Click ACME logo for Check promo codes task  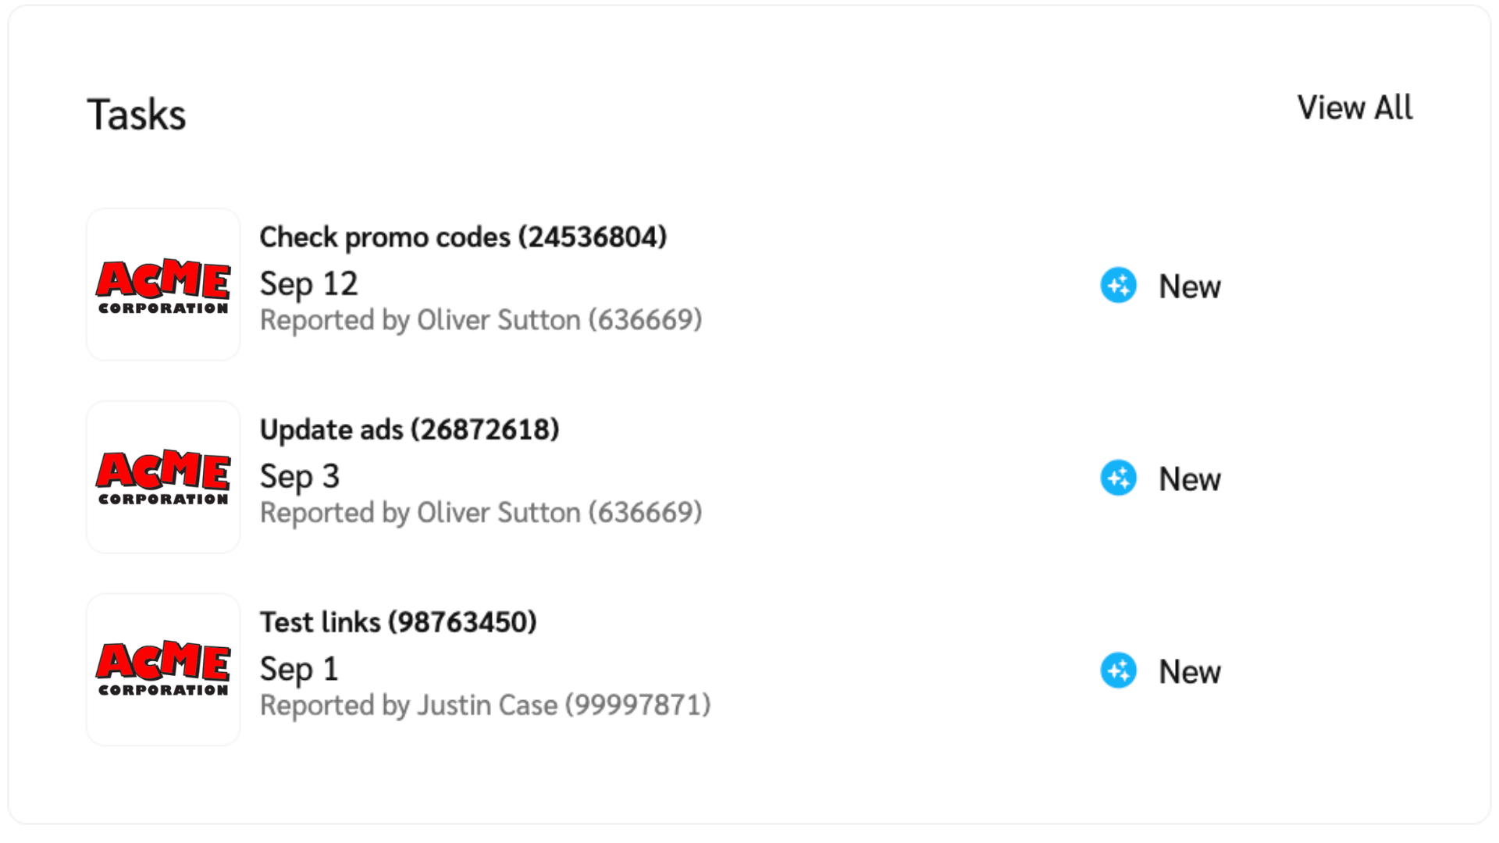[163, 285]
